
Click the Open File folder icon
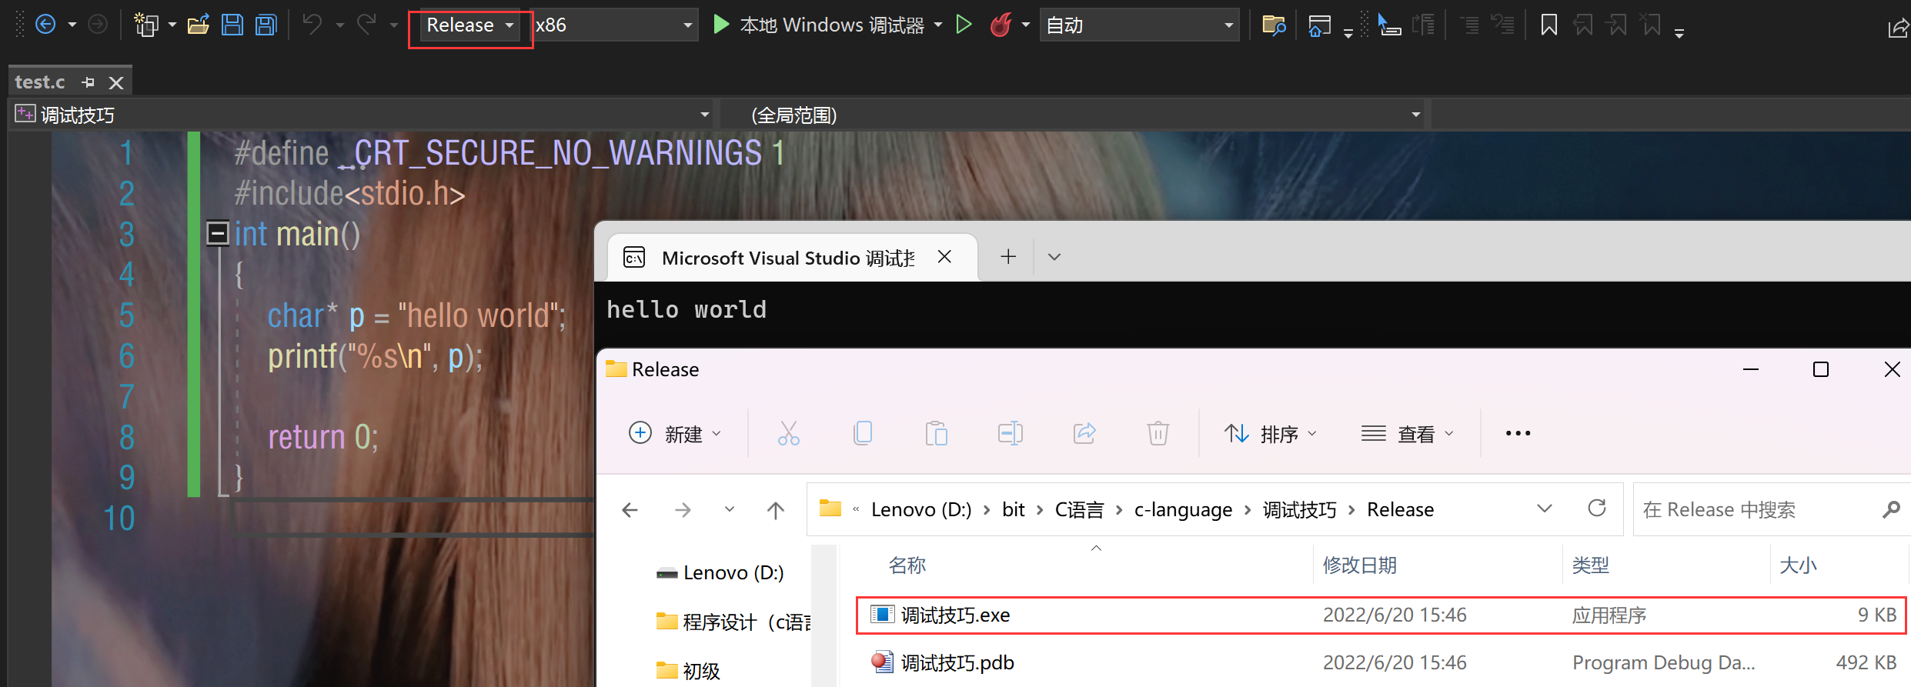(199, 25)
